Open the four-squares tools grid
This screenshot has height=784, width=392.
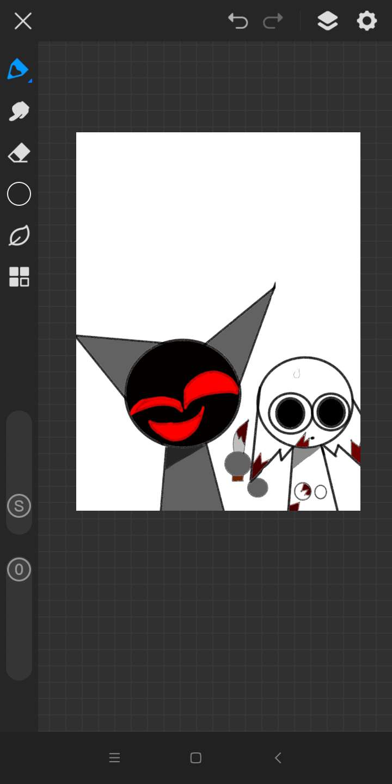19,277
